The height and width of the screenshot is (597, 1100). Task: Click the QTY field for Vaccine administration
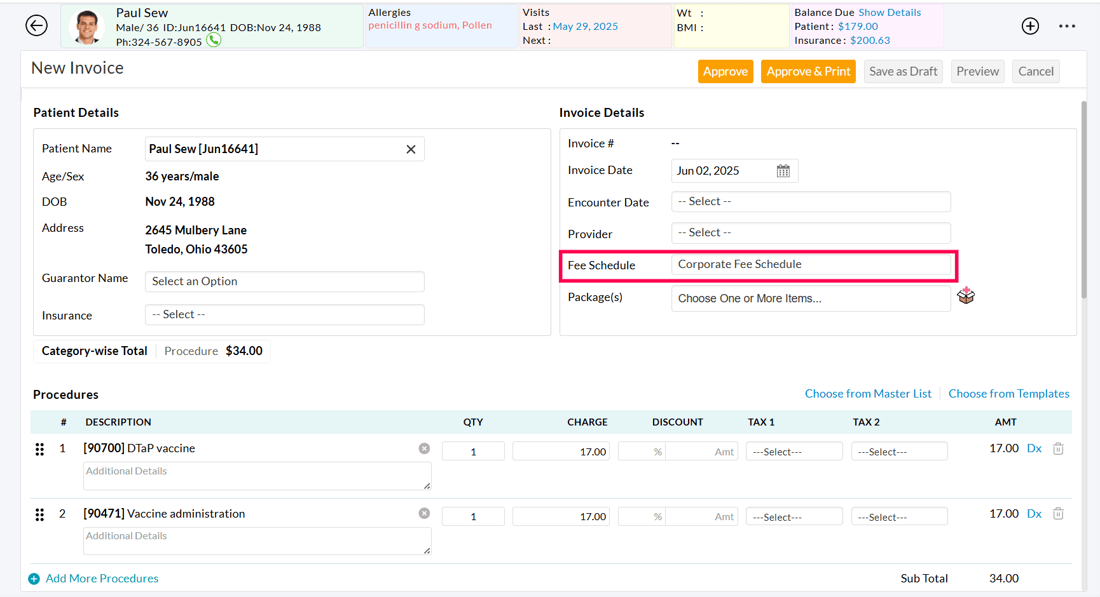click(473, 516)
